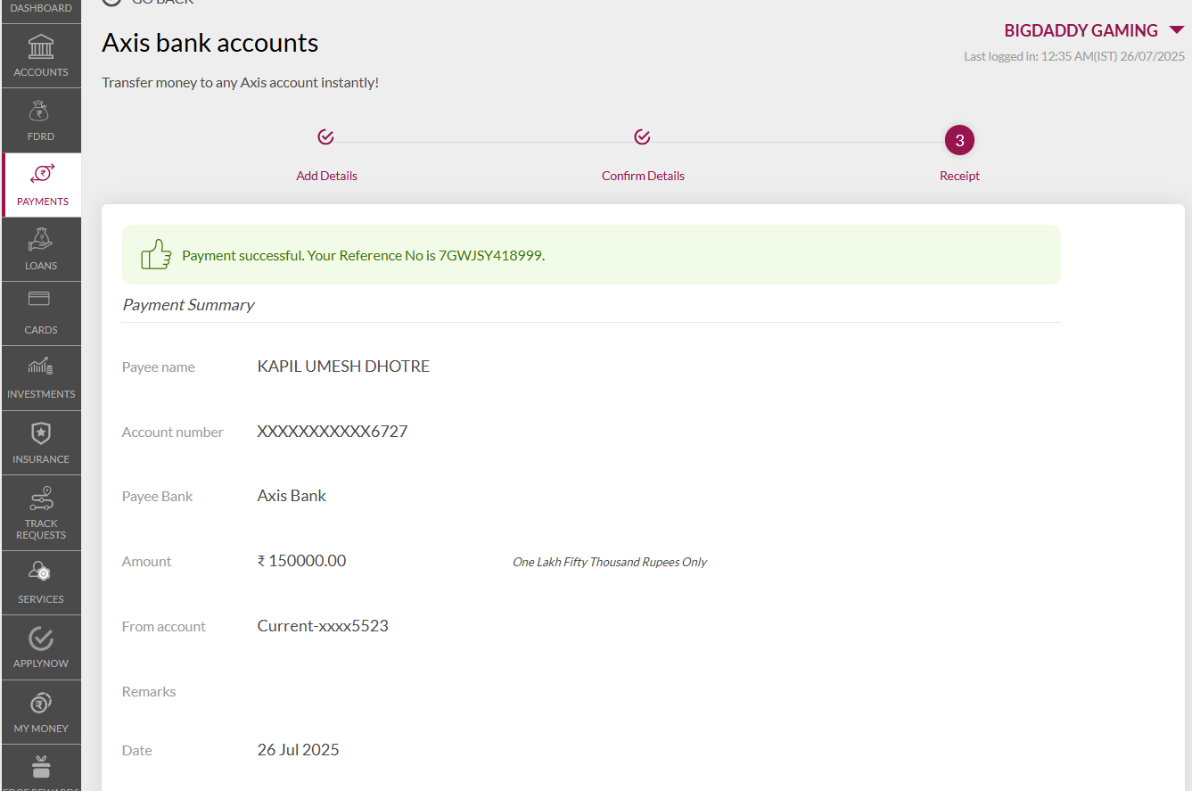Click the thumbs-up payment success icon
Viewport: 1192px width, 791px height.
pyautogui.click(x=156, y=254)
